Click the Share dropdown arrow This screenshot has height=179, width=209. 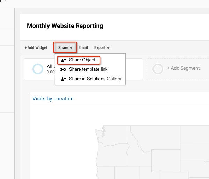pos(71,48)
